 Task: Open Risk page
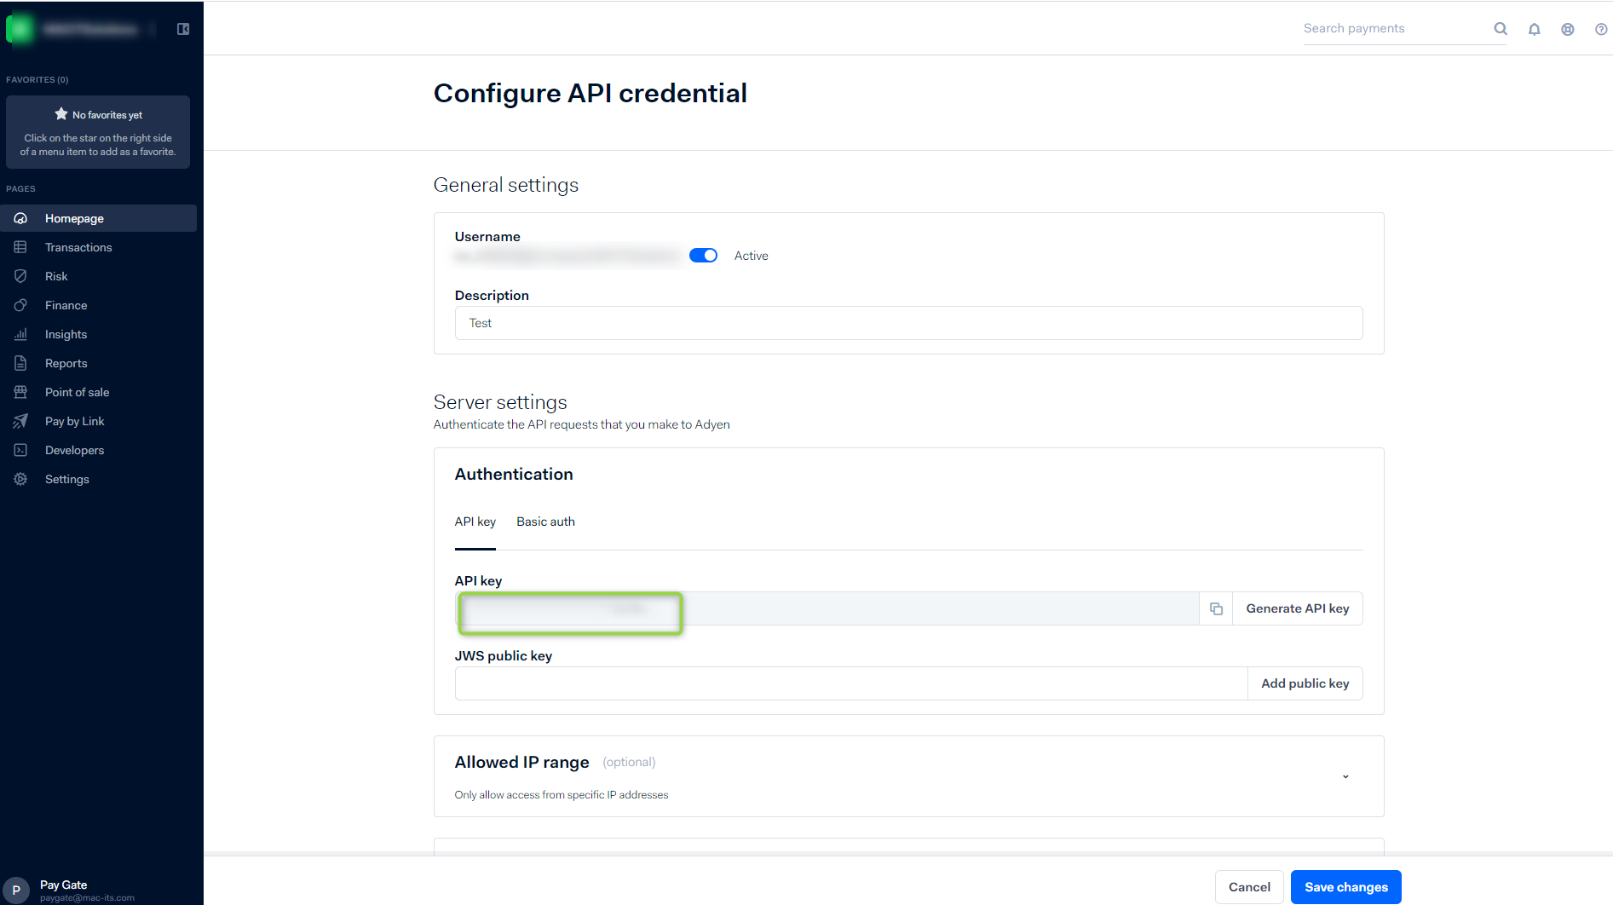click(x=98, y=276)
